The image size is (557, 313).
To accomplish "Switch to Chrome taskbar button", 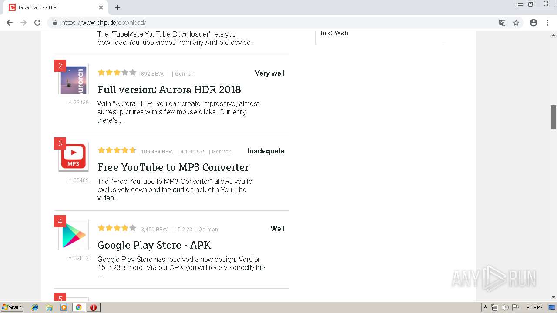I will coord(79,307).
